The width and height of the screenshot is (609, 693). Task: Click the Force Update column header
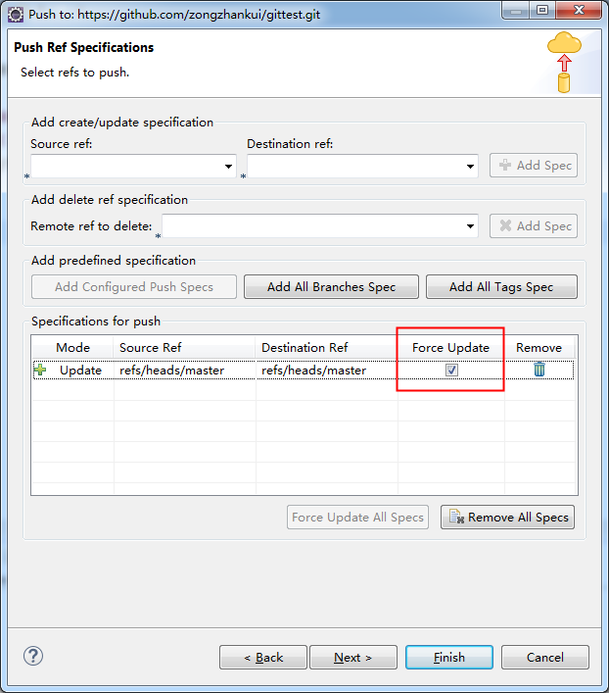(451, 347)
